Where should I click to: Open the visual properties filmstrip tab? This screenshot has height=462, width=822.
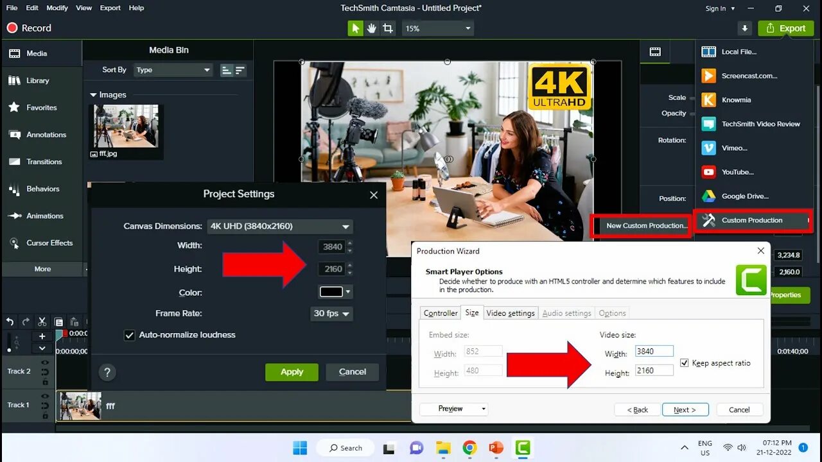pyautogui.click(x=655, y=52)
